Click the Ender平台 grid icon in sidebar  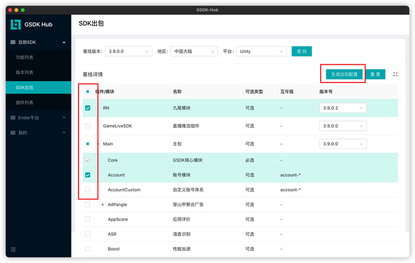13,118
